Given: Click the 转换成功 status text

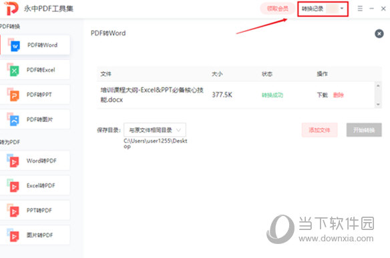Looking at the screenshot, I should (272, 95).
